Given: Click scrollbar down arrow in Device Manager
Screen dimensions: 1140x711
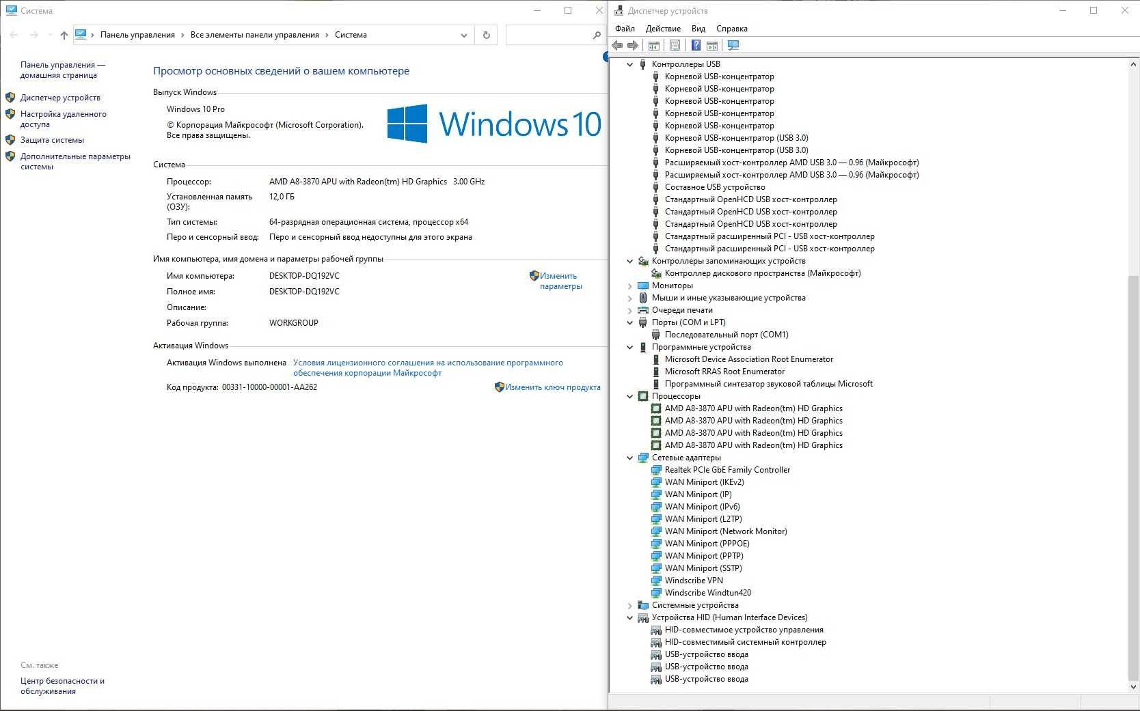Looking at the screenshot, I should [1133, 687].
